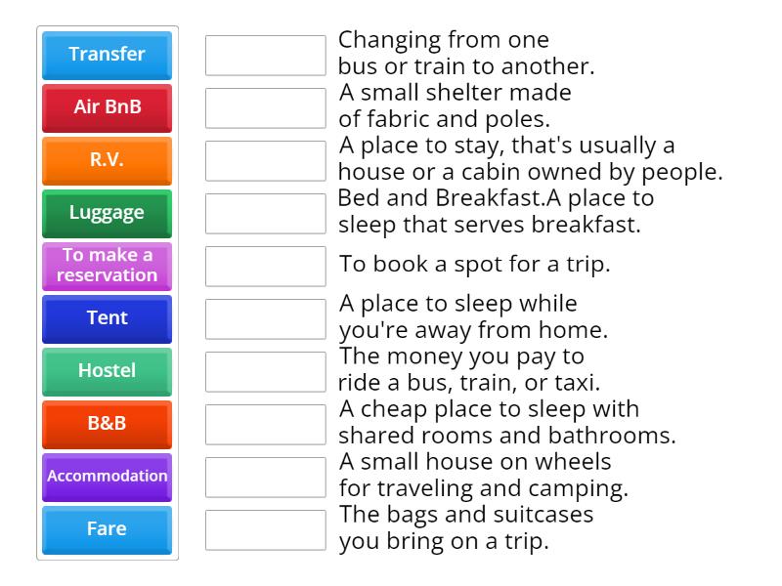
Task: Select answer box next to 'Bed and Breakfast' definition
Action: (x=266, y=214)
